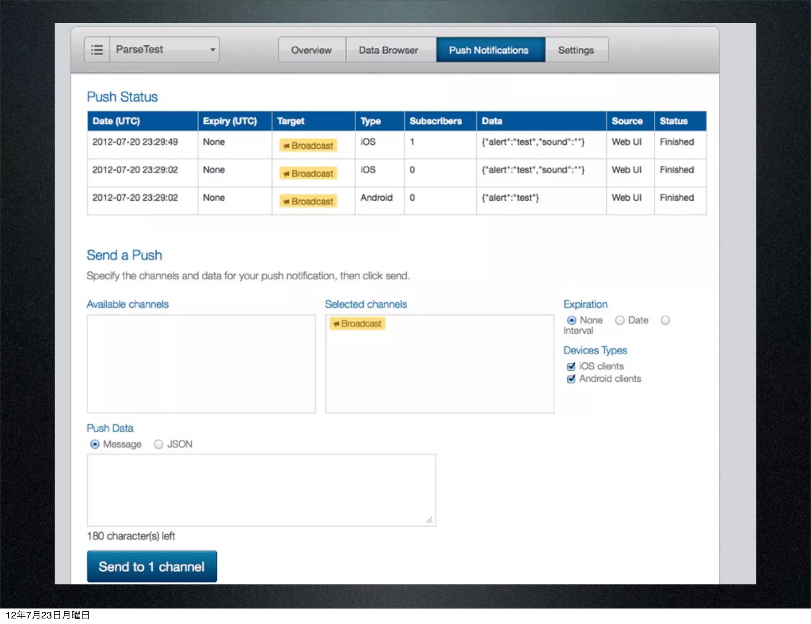Click Broadcast tag in second push row
This screenshot has width=811, height=624.
pos(308,174)
